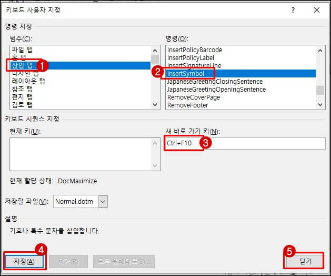Close the keyboard customize dialog
Screen dimensions: 331x276
(x=316, y=10)
